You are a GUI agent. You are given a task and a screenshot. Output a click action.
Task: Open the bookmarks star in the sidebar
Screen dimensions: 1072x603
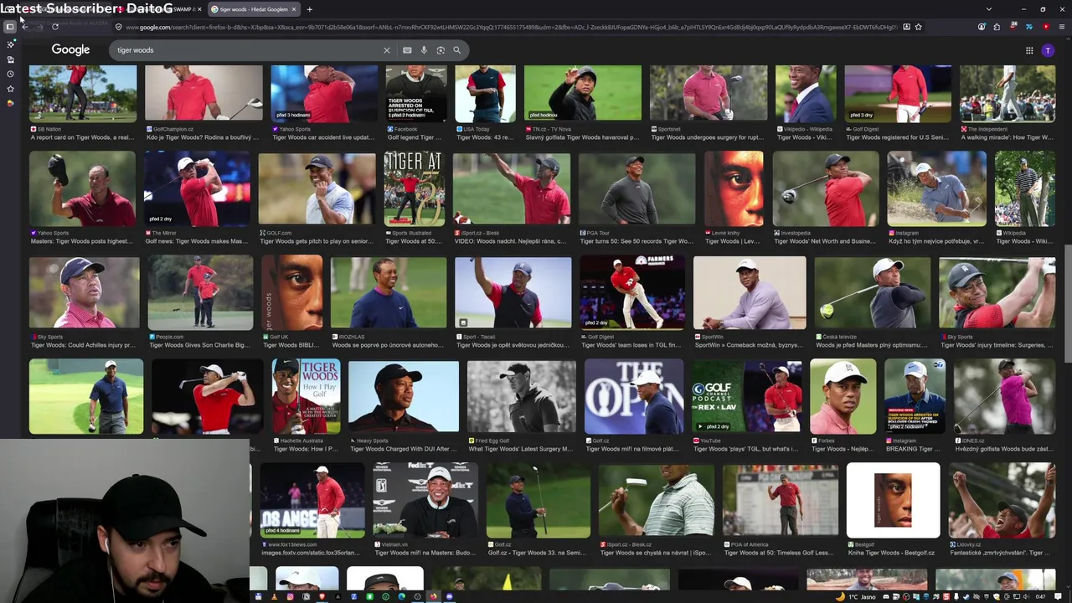click(10, 89)
